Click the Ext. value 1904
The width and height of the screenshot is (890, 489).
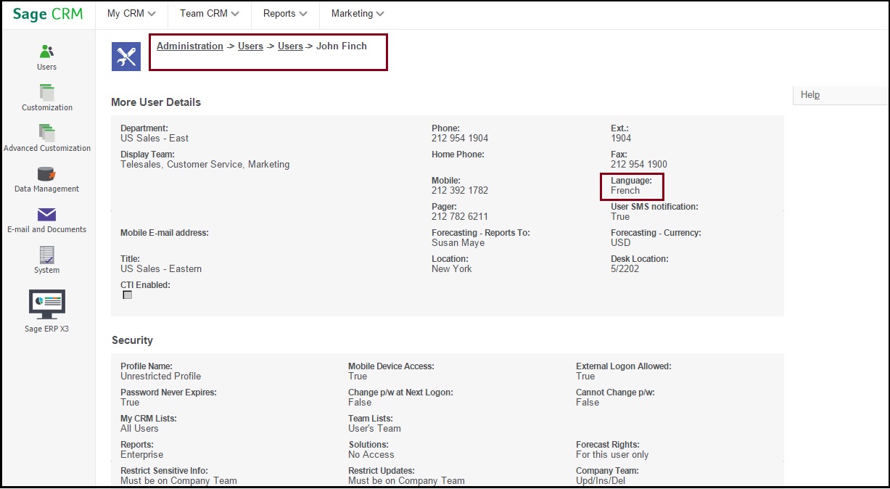[621, 139]
